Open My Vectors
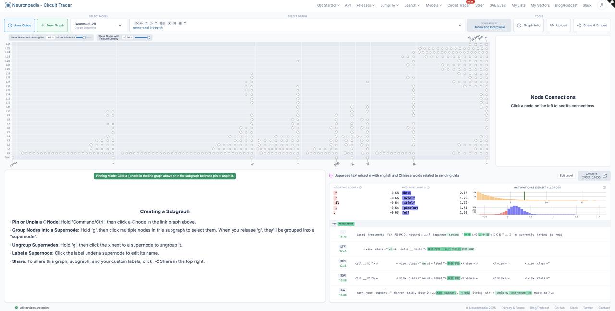This screenshot has height=311, width=615. point(540,5)
